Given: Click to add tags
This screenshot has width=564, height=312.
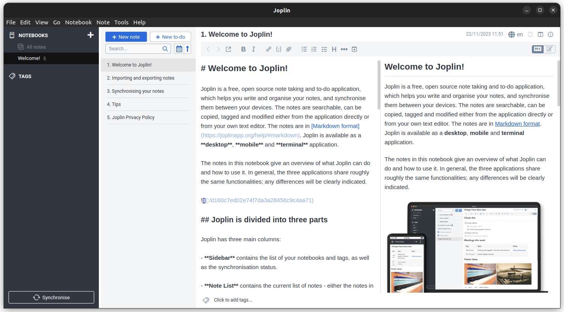Looking at the screenshot, I should pyautogui.click(x=233, y=300).
